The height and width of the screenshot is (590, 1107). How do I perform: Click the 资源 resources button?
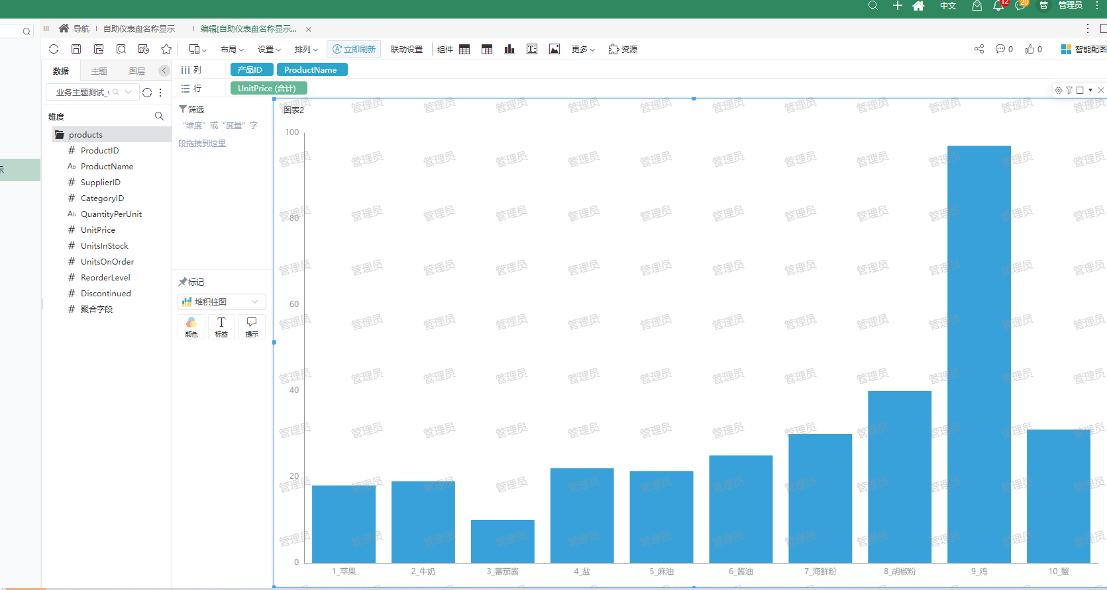(623, 49)
